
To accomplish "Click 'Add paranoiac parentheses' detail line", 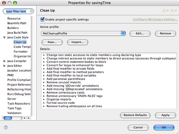I will (x=66, y=79).
